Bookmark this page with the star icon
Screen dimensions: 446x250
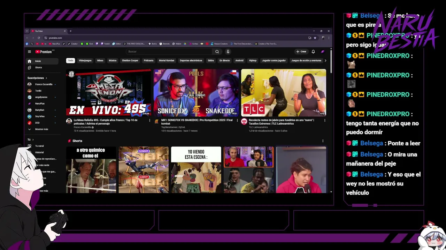[315, 38]
